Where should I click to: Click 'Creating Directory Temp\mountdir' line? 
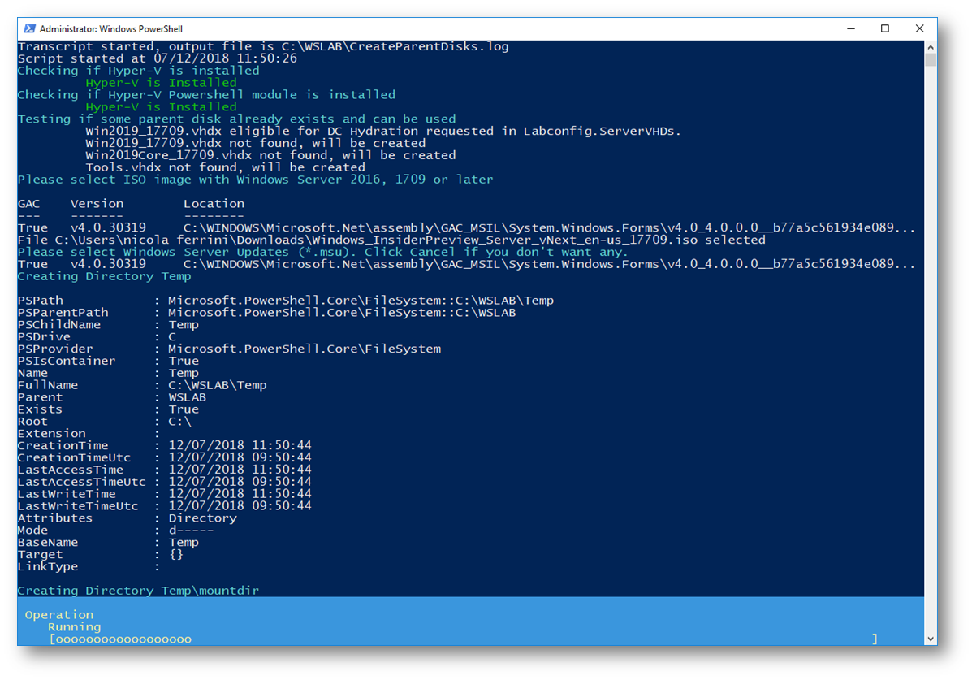click(138, 591)
